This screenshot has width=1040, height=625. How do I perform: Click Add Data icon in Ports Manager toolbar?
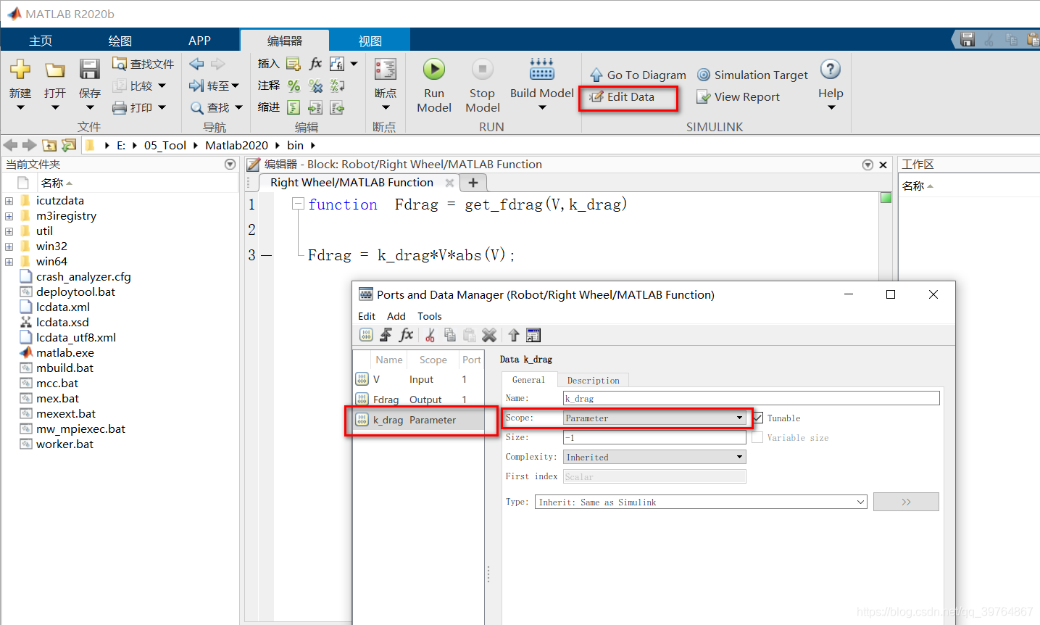tap(366, 335)
